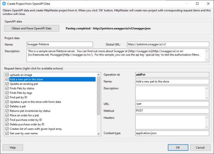The height and width of the screenshot is (154, 214).
Task: Click project Description scroll up arrow
Action: pyautogui.click(x=207, y=51)
